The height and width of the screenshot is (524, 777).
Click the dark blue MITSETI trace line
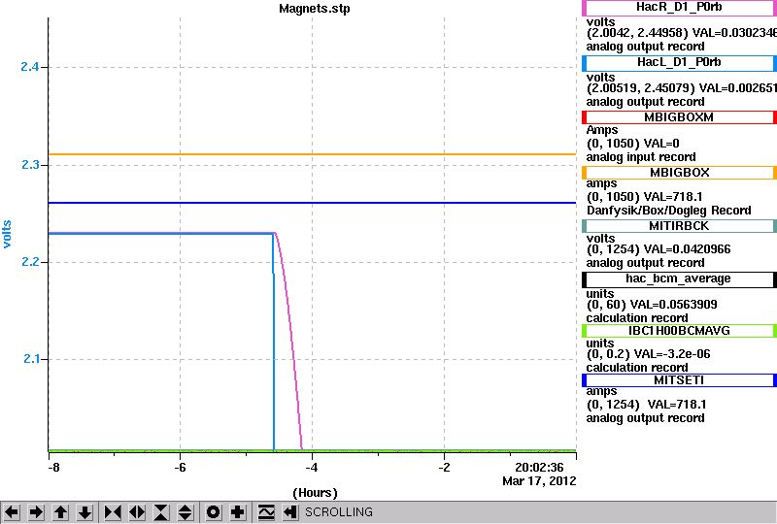(x=312, y=203)
